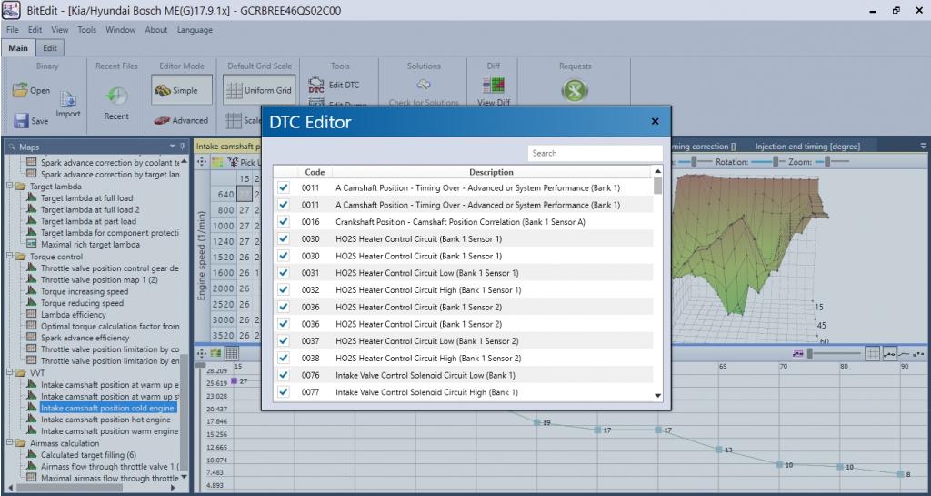This screenshot has width=931, height=496.
Task: Click the move icon in the table toolbar
Action: click(x=202, y=162)
